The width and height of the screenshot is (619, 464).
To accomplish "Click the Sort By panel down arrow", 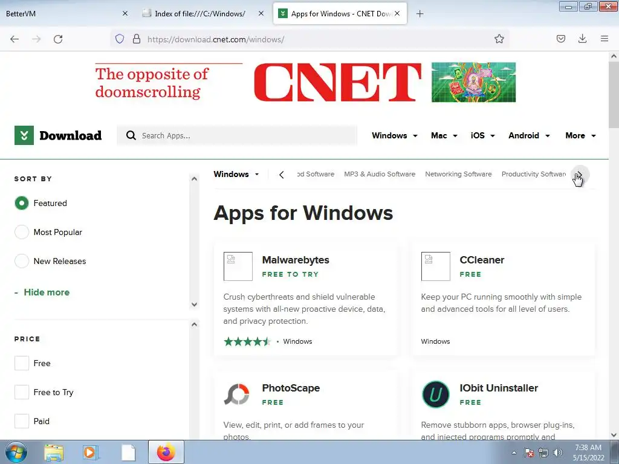I will click(194, 304).
